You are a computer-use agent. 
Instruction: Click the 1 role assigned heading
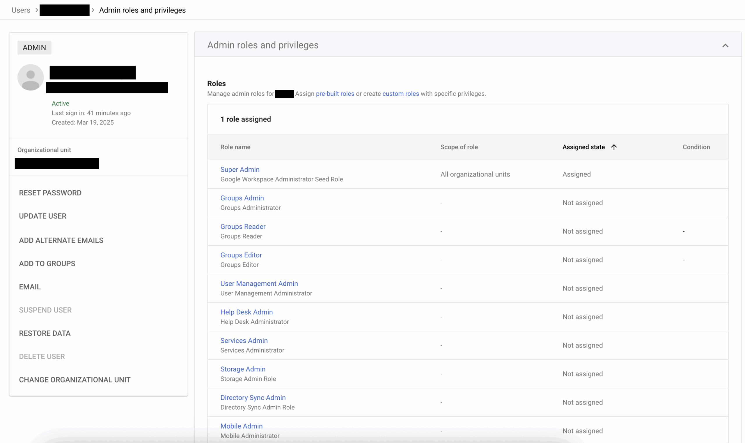(x=246, y=119)
